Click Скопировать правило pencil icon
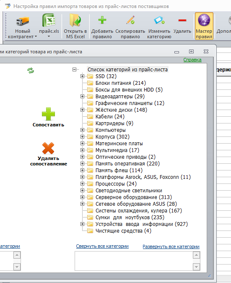The image size is (231, 283). (130, 20)
